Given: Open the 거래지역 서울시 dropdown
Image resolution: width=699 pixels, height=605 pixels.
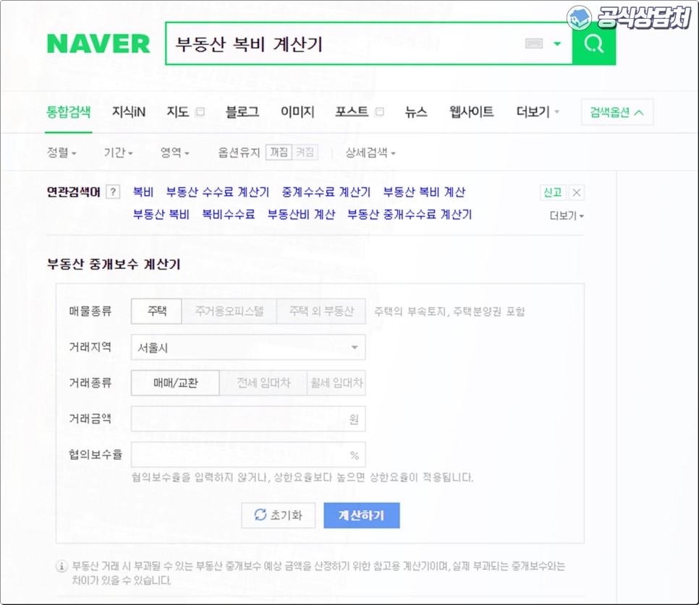Looking at the screenshot, I should (248, 347).
